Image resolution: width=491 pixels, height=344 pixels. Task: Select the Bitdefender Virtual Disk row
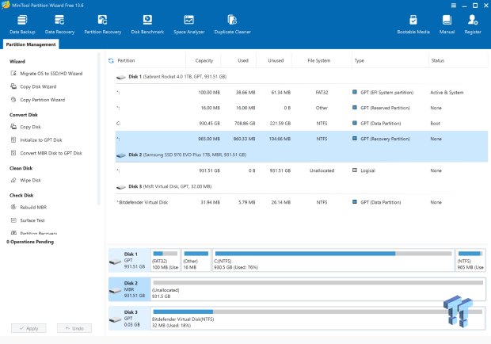tap(302, 202)
